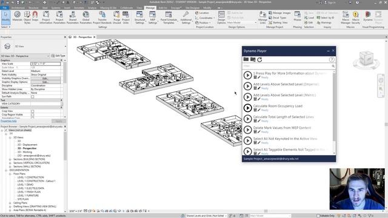The height and width of the screenshot is (218, 388).
Task: Toggle Crop Region Visible checkbox
Action: coord(32,115)
